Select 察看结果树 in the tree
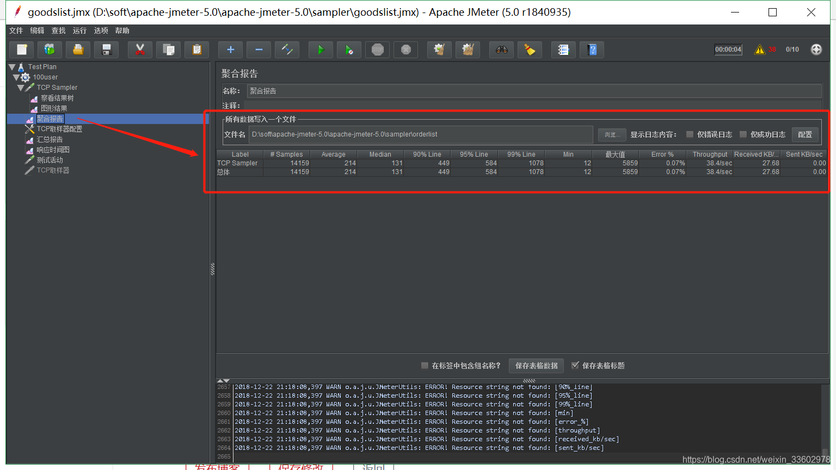 point(57,98)
